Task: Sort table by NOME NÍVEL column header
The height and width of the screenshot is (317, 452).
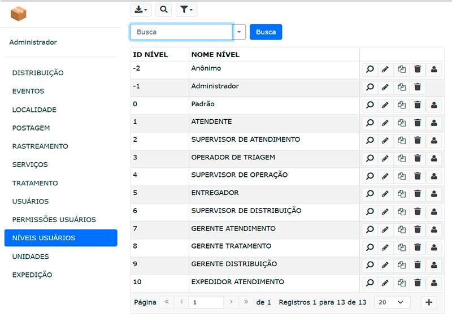Action: coord(215,55)
